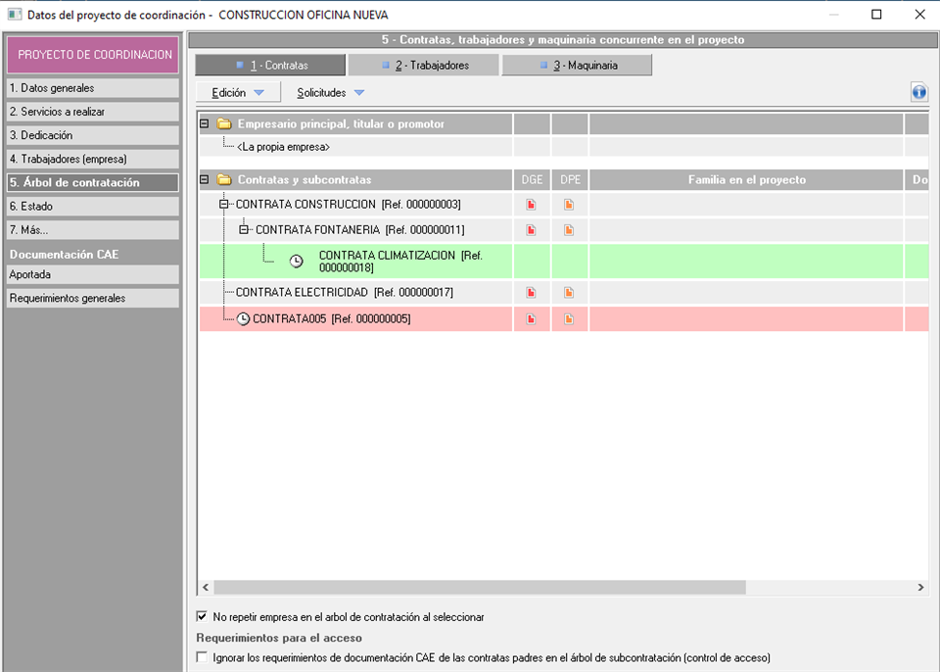This screenshot has height=672, width=940.
Task: Click the horizontal scrollbar right arrow
Action: click(x=920, y=588)
